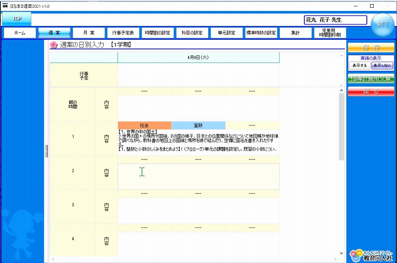Viewport: 397px width, 263px height.
Task: Click the 教育同人社 logo
Action: tap(371, 255)
